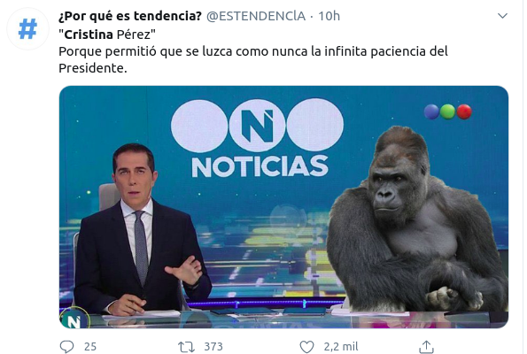
Task: Open the hashtag profile avatar
Action: point(27,29)
